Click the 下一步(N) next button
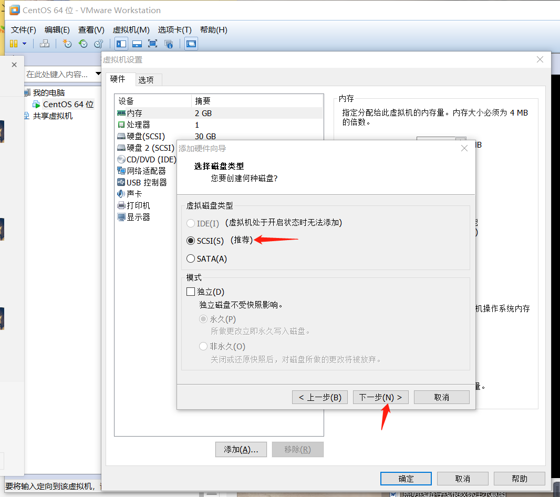Image resolution: width=560 pixels, height=497 pixels. pos(381,397)
